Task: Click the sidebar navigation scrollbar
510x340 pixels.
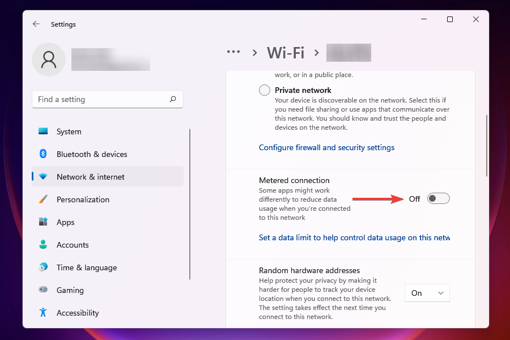Action: point(190,205)
